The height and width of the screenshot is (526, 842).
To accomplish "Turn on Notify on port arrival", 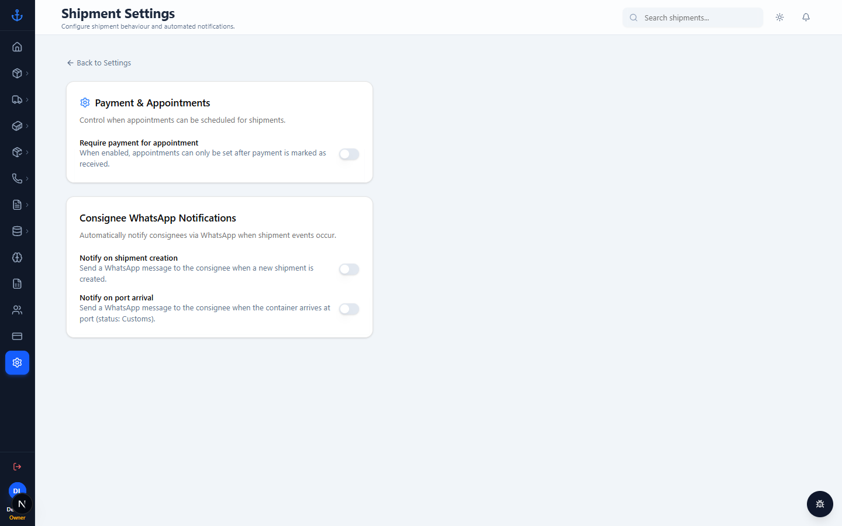I will pyautogui.click(x=349, y=309).
